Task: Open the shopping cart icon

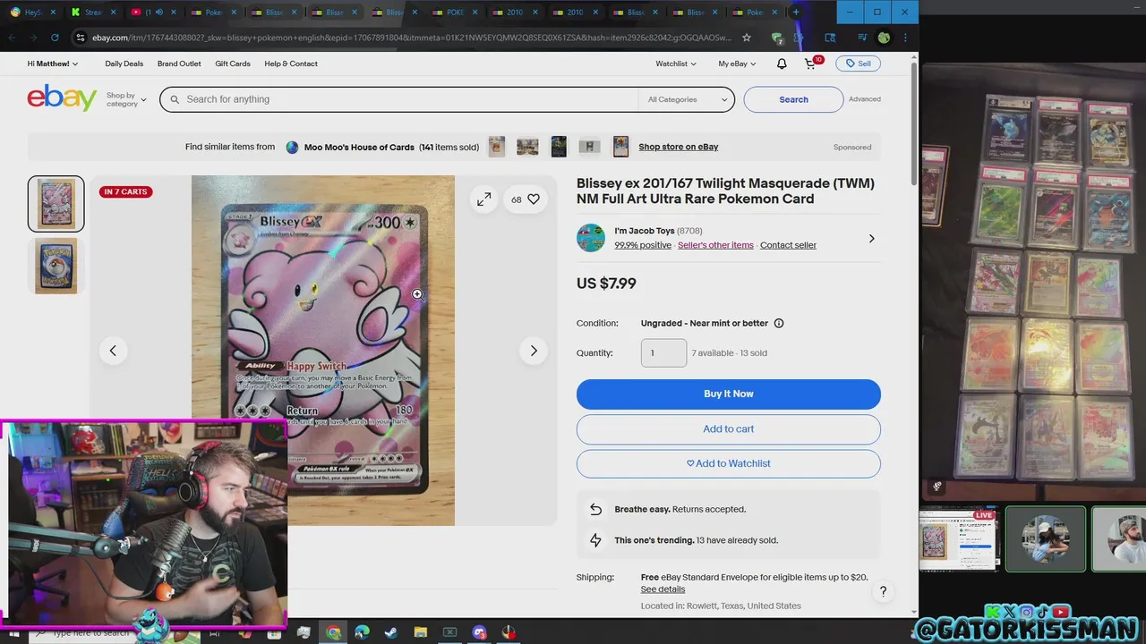Action: (x=810, y=64)
